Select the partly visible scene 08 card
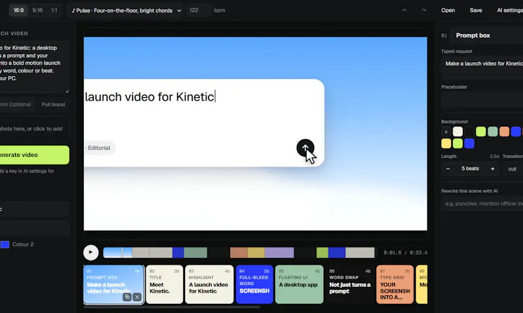523x313 pixels. (422, 284)
